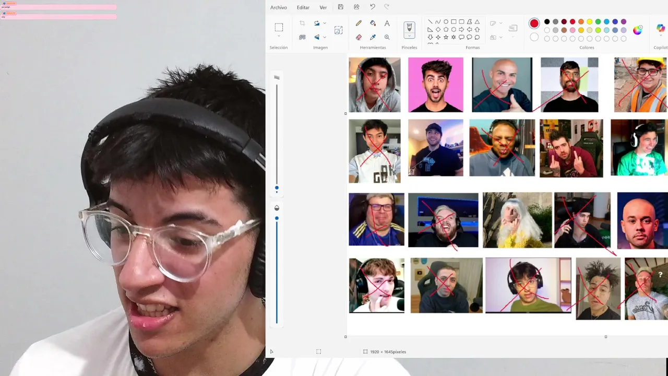The height and width of the screenshot is (376, 668).
Task: Choose the Hexagon shape
Action: pos(454,30)
